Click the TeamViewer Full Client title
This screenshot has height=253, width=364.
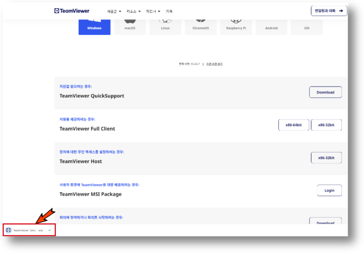87,129
